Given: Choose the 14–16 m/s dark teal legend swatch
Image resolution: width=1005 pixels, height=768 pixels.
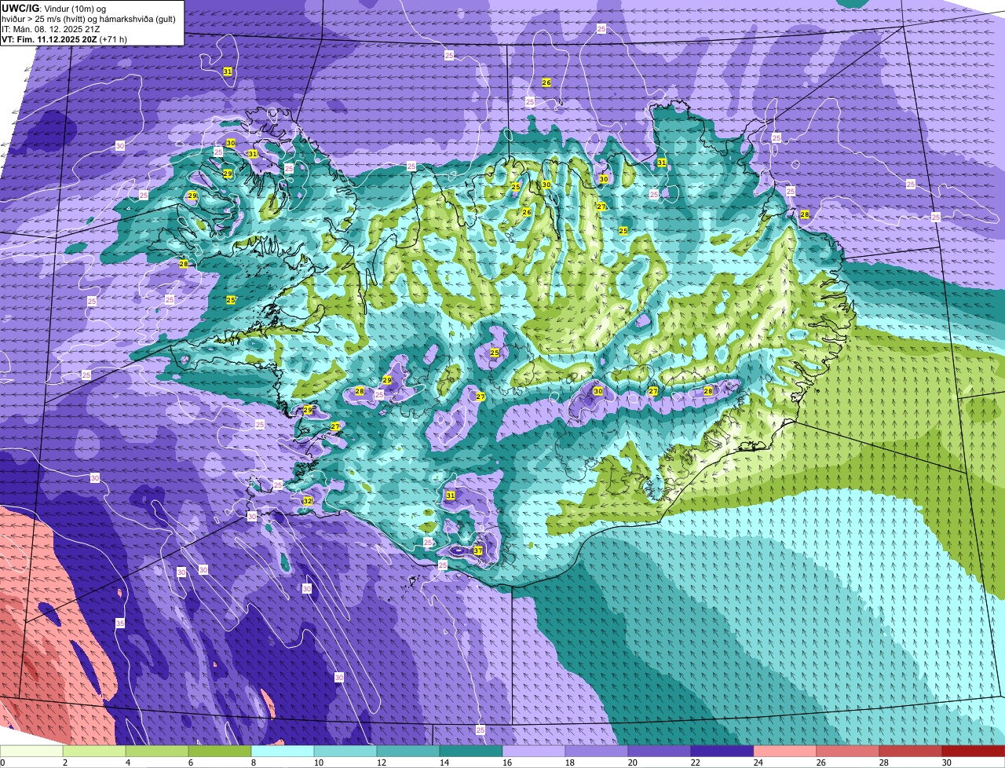Looking at the screenshot, I should click(x=471, y=751).
